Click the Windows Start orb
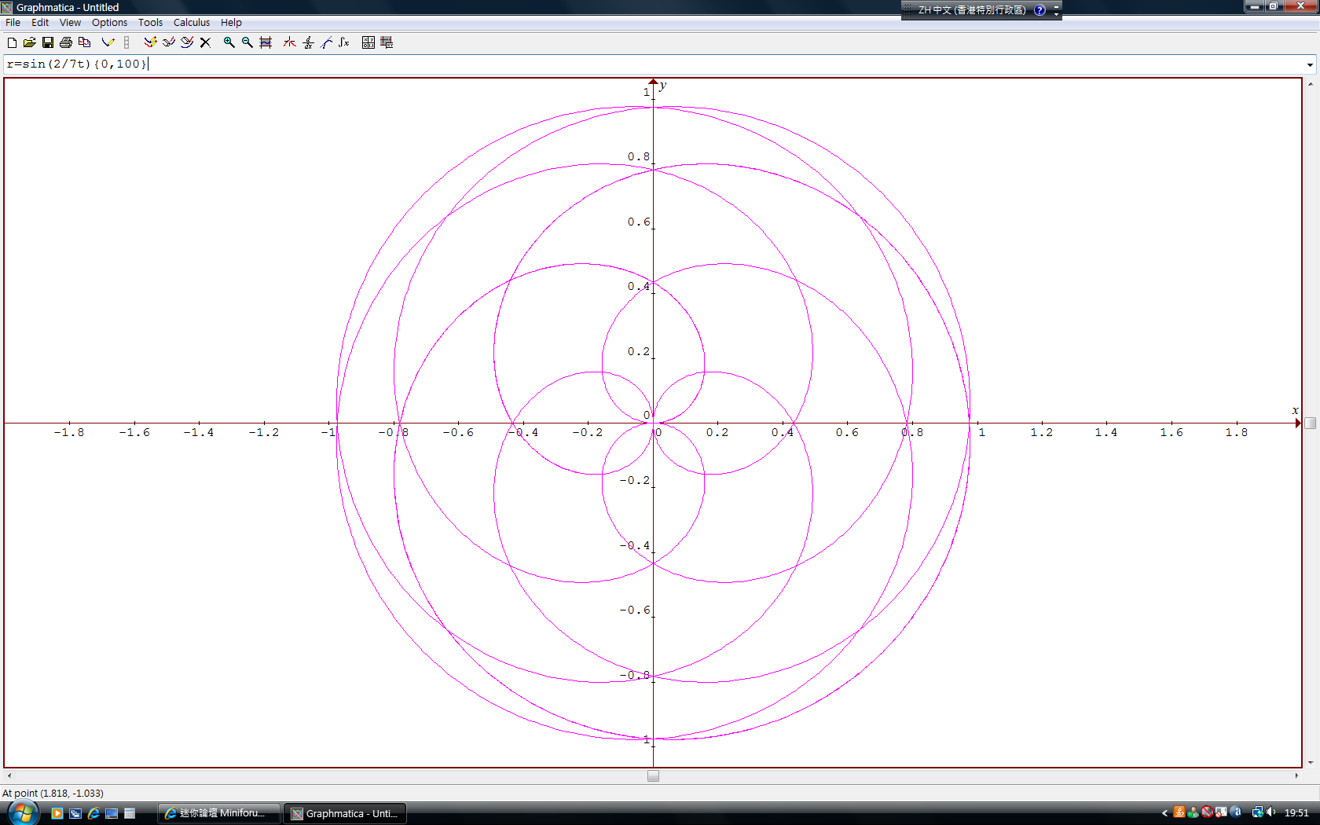 click(x=22, y=812)
